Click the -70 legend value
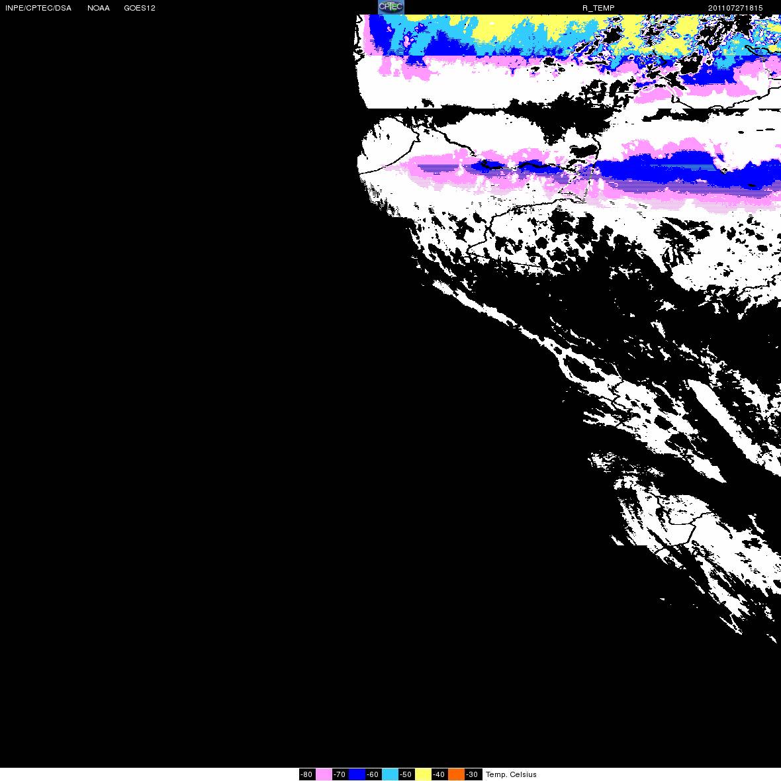 [340, 774]
